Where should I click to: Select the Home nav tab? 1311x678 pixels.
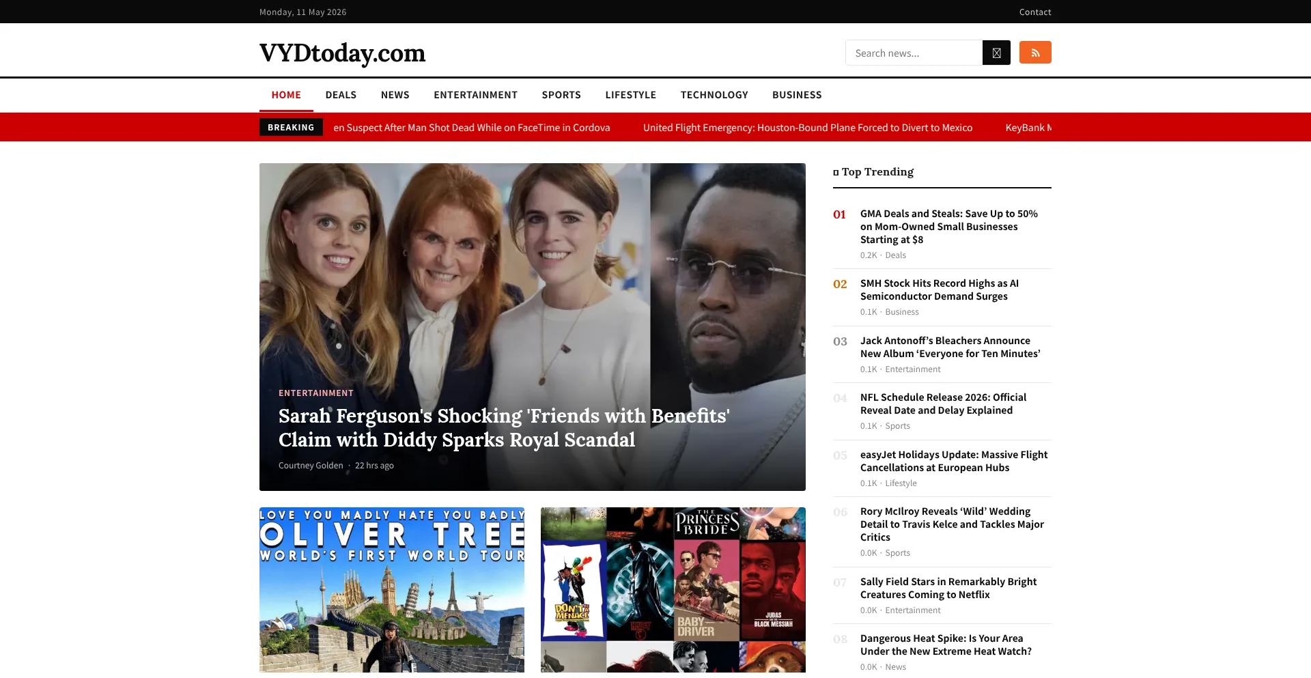[x=286, y=95]
